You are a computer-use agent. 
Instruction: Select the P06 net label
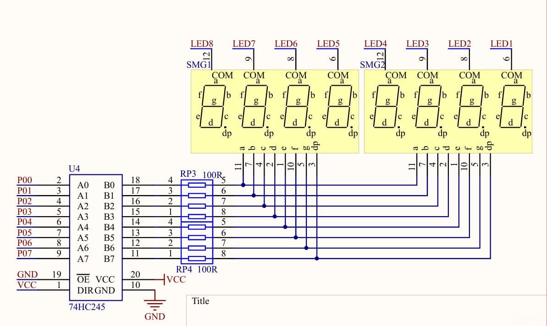(24, 243)
